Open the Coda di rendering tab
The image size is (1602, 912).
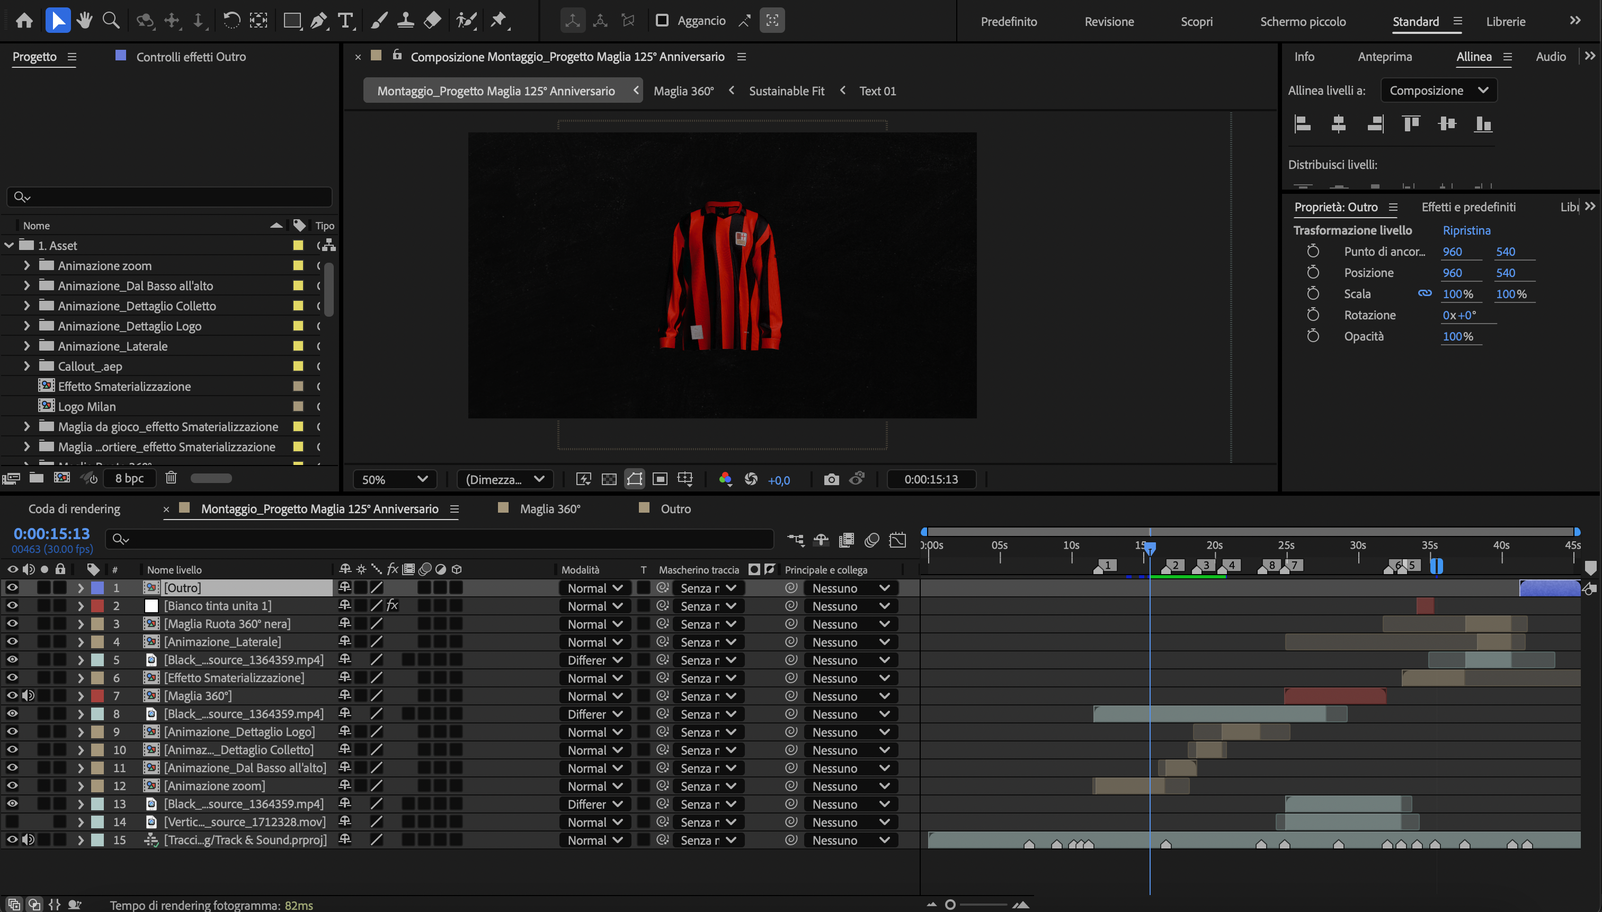tap(73, 508)
